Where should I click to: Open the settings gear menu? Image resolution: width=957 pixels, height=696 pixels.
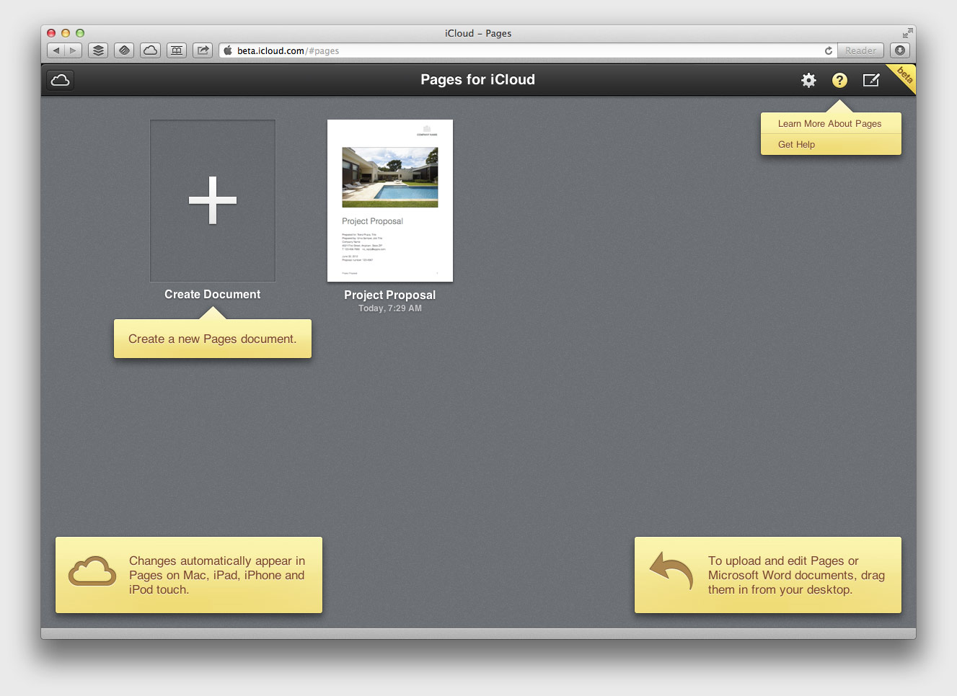[808, 80]
